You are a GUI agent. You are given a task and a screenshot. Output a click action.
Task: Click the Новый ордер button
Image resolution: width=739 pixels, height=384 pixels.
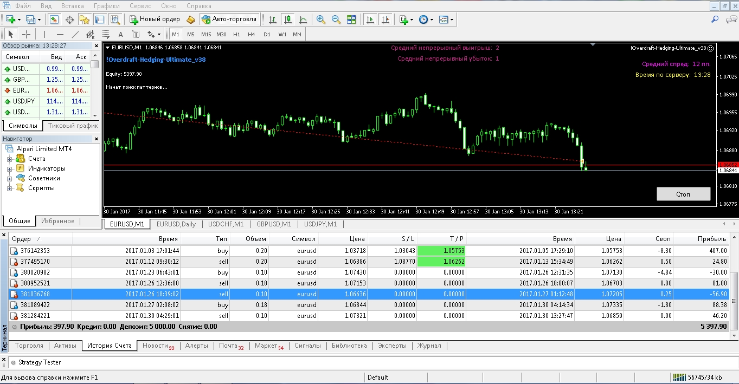click(155, 19)
